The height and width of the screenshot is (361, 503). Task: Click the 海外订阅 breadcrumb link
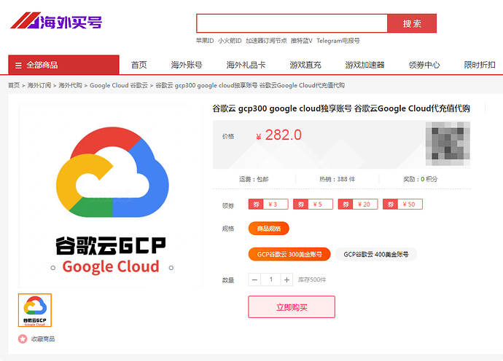point(39,85)
